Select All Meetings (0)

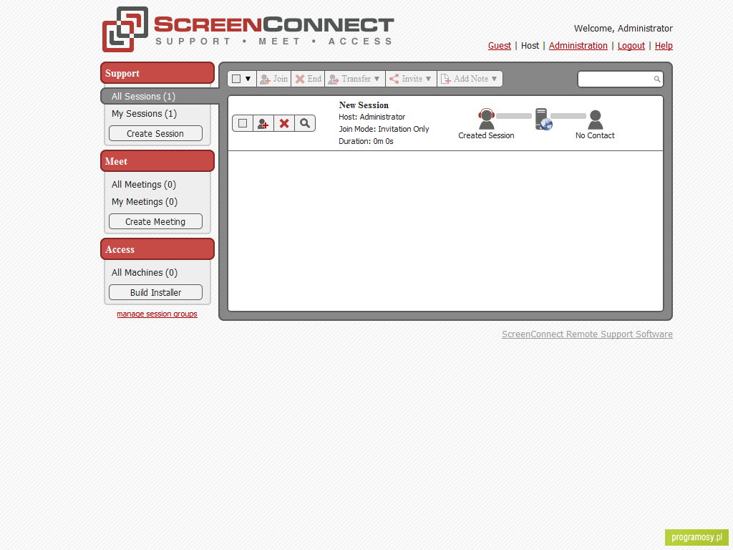(143, 185)
